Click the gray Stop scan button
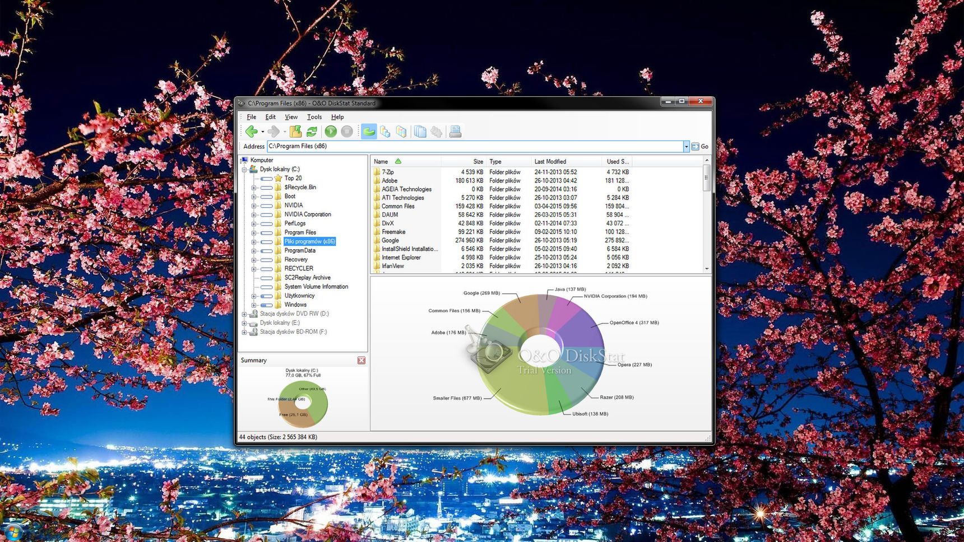 click(347, 132)
